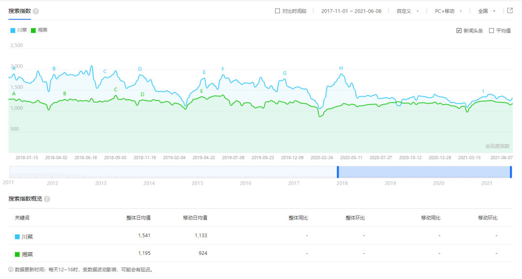This screenshot has width=522, height=279.
Task: Open the help icon next to 搜索指数概览
Action: [47, 199]
